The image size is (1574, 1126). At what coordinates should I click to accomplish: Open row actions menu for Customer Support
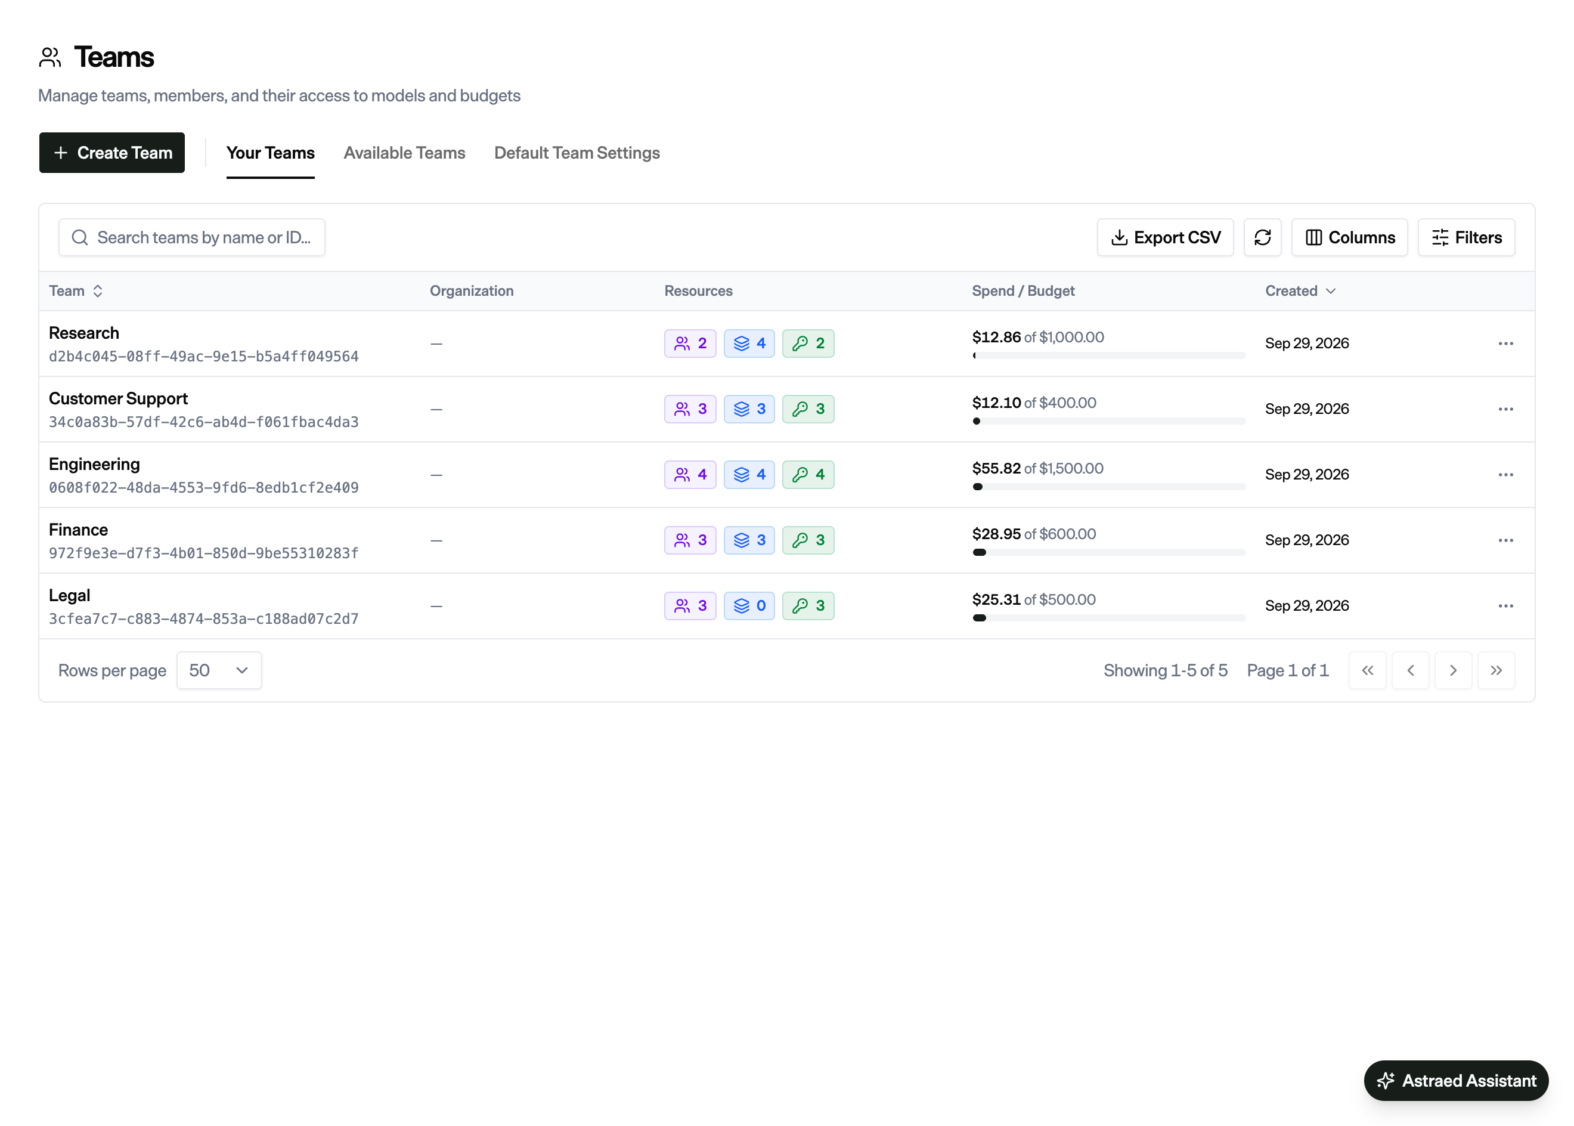point(1505,409)
